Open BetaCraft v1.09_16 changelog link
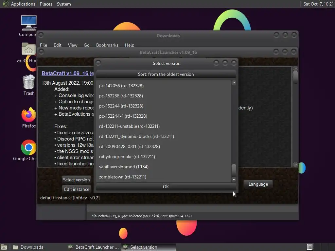Image resolution: width=335 pixels, height=251 pixels. click(67, 73)
